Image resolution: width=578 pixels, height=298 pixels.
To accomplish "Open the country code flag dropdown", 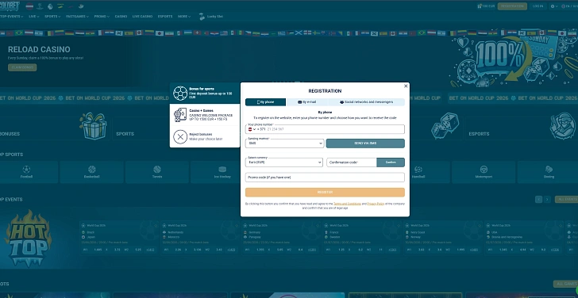I will 252,129.
